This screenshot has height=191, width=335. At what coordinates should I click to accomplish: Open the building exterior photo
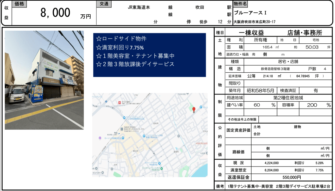pos(44,80)
